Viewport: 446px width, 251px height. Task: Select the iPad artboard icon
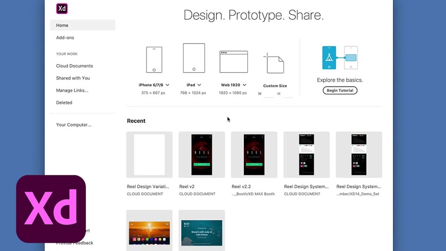[194, 58]
